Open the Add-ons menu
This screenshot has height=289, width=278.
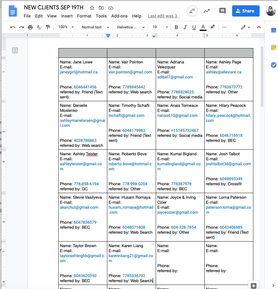tap(119, 16)
